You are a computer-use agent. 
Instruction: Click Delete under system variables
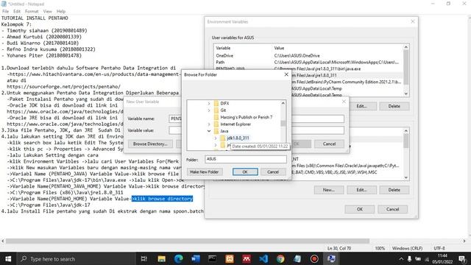point(394,190)
